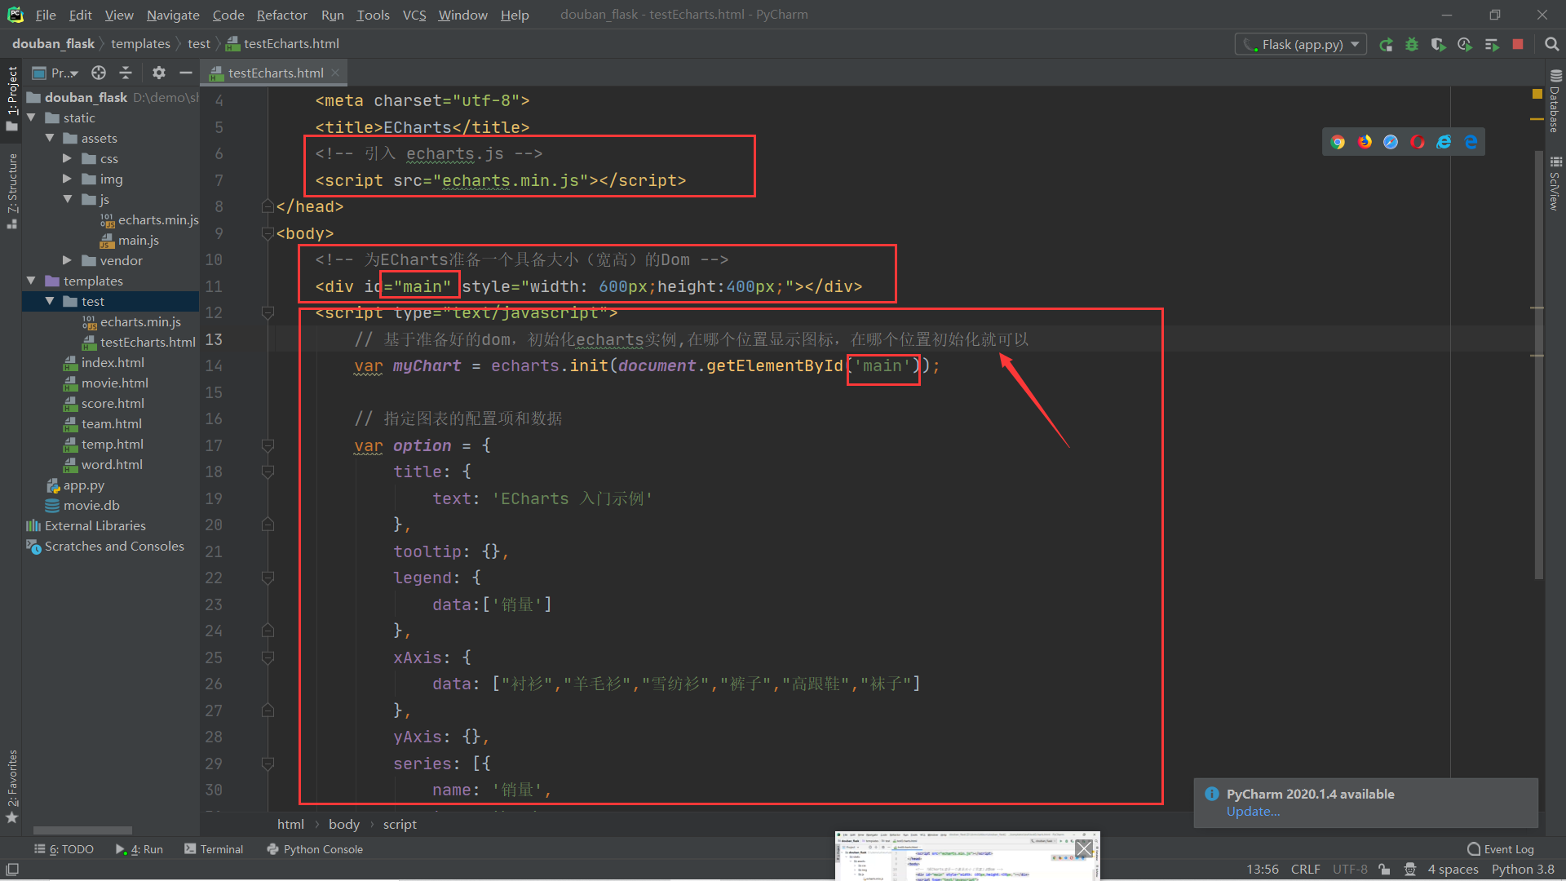The width and height of the screenshot is (1566, 881).
Task: Click the Update... link in notification
Action: [x=1253, y=812]
